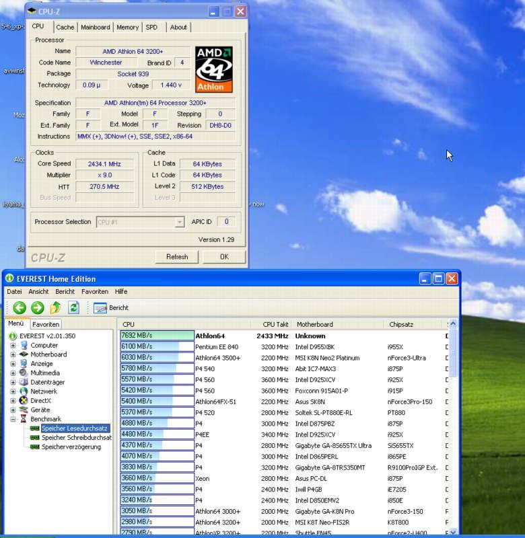The width and height of the screenshot is (525, 538).
Task: Click the green Forward arrow in EVEREST toolbar
Action: (38, 307)
